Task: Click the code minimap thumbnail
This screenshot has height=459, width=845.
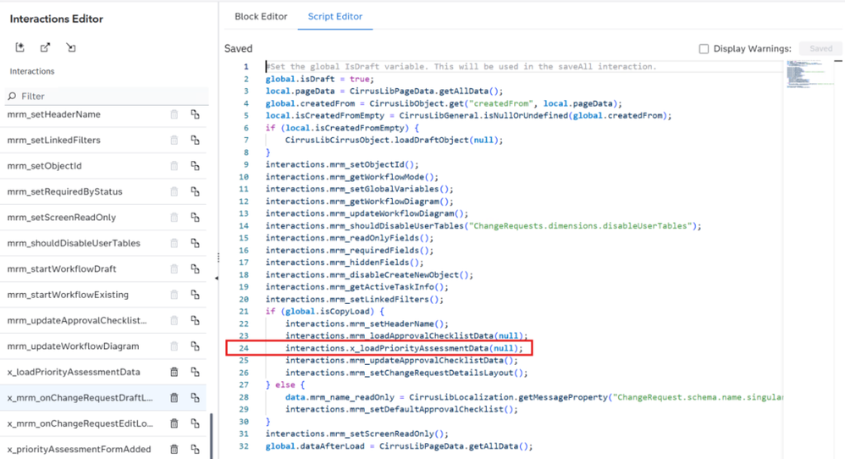Action: pos(810,74)
